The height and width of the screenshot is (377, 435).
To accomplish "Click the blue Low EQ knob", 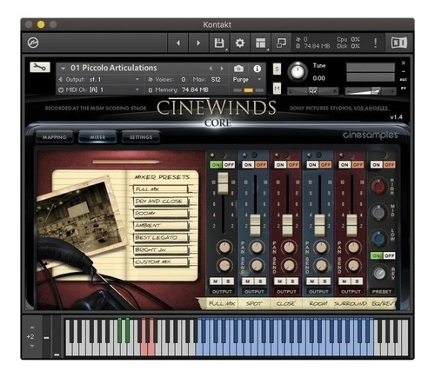I will click(x=378, y=239).
